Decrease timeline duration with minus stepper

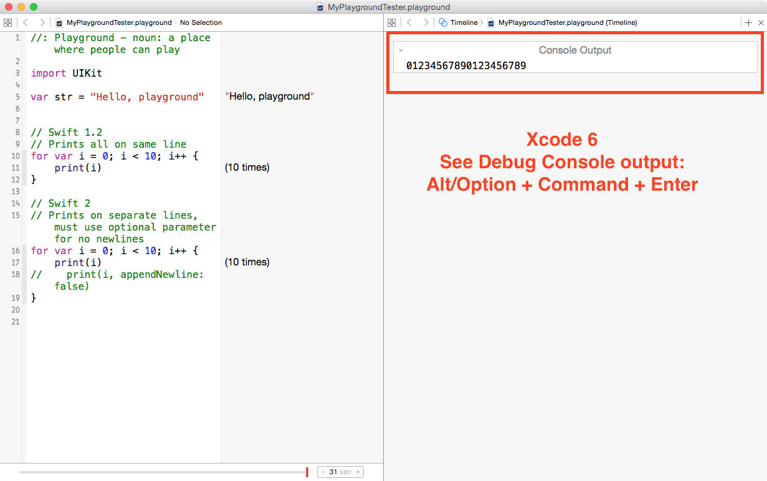[323, 472]
